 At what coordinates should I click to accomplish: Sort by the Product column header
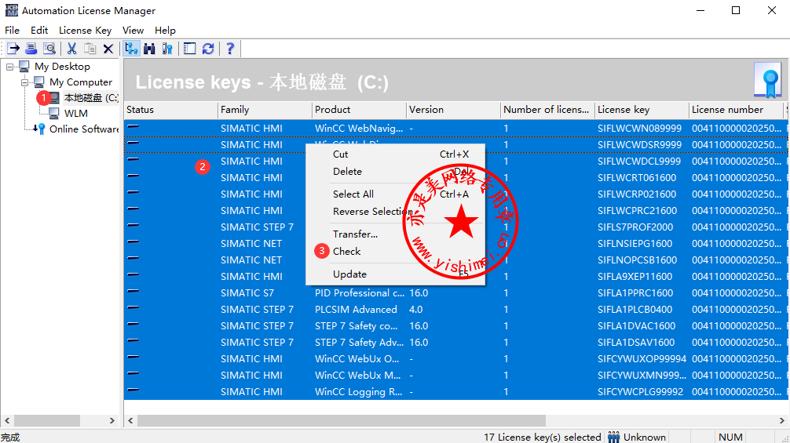[x=359, y=110]
